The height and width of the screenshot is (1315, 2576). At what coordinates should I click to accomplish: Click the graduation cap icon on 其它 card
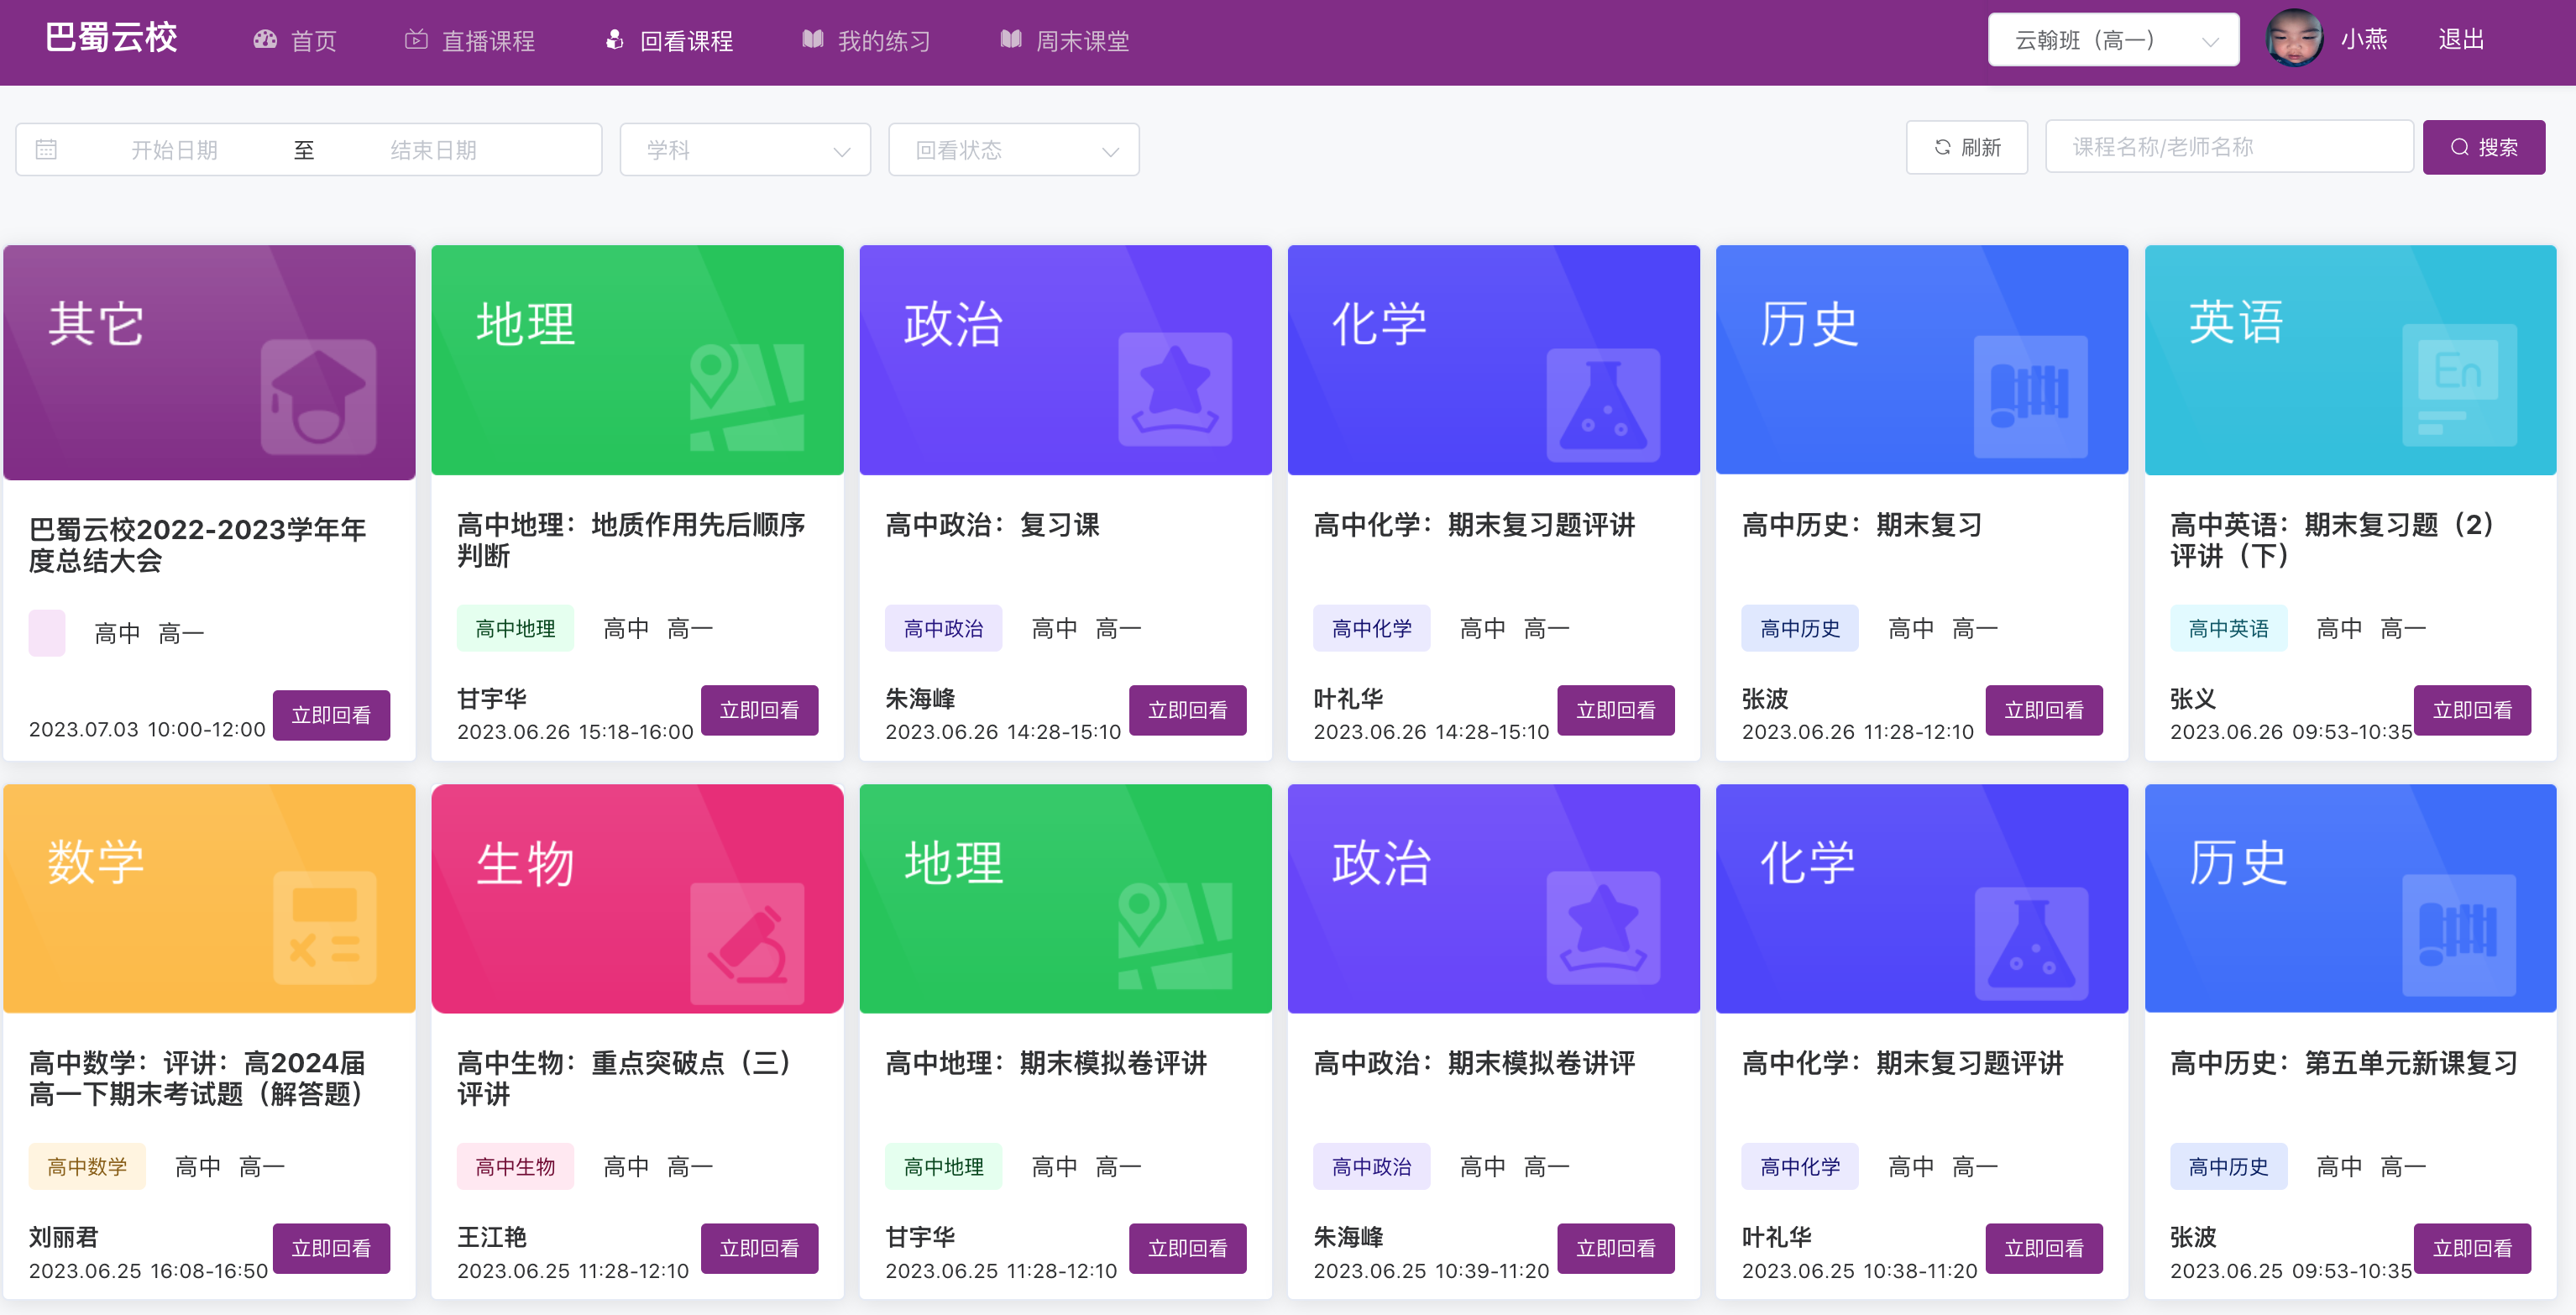tap(319, 397)
